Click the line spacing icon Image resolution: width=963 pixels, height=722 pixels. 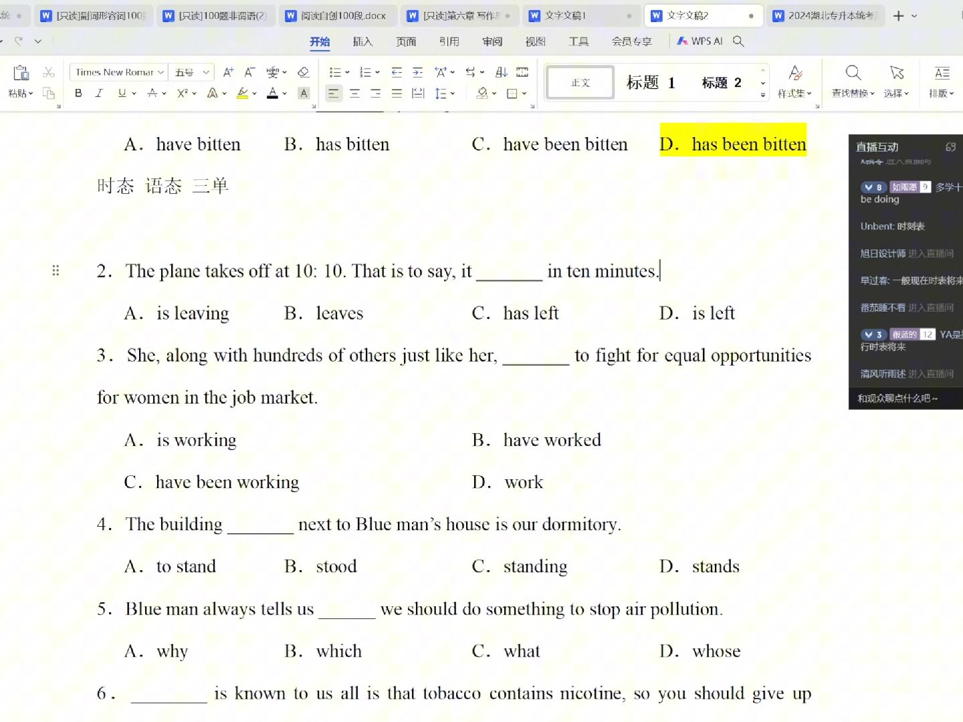coord(440,94)
